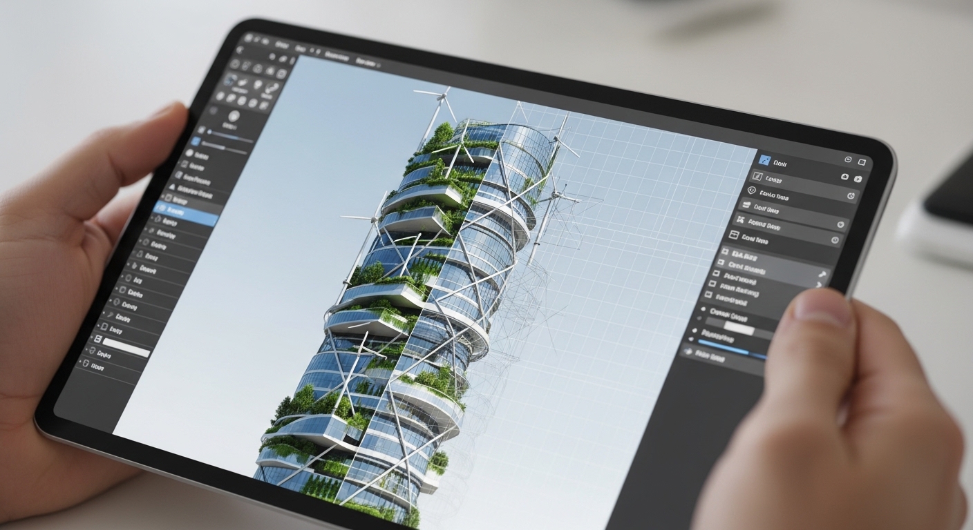Tap the cloud icon in right panel

coord(844,177)
